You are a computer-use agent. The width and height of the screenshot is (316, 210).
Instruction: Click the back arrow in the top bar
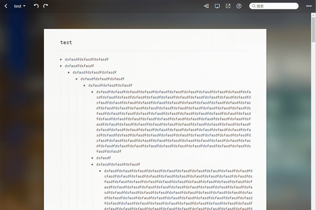pyautogui.click(x=6, y=6)
